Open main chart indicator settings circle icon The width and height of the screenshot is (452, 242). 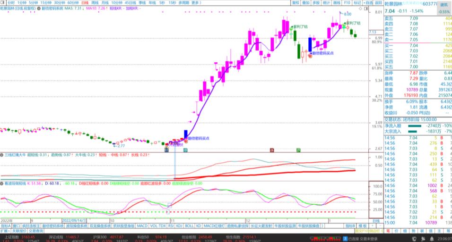pyautogui.click(x=39, y=8)
